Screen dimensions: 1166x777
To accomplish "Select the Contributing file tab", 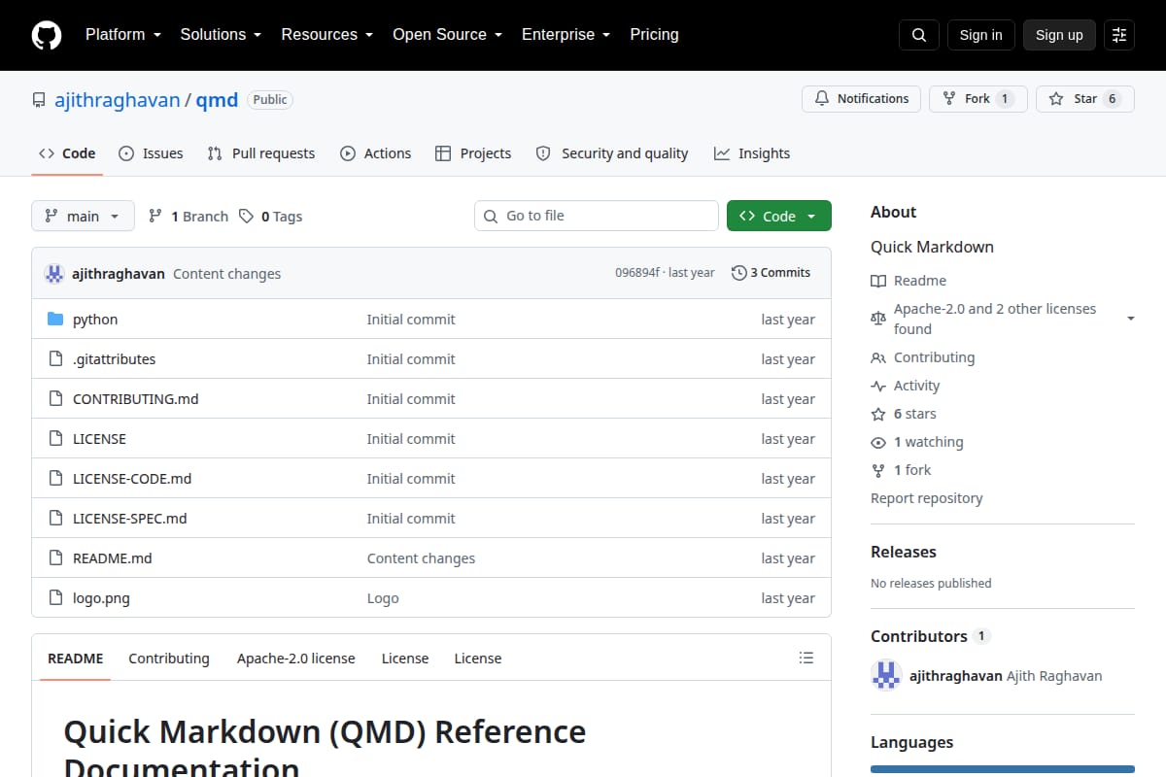I will [x=169, y=659].
